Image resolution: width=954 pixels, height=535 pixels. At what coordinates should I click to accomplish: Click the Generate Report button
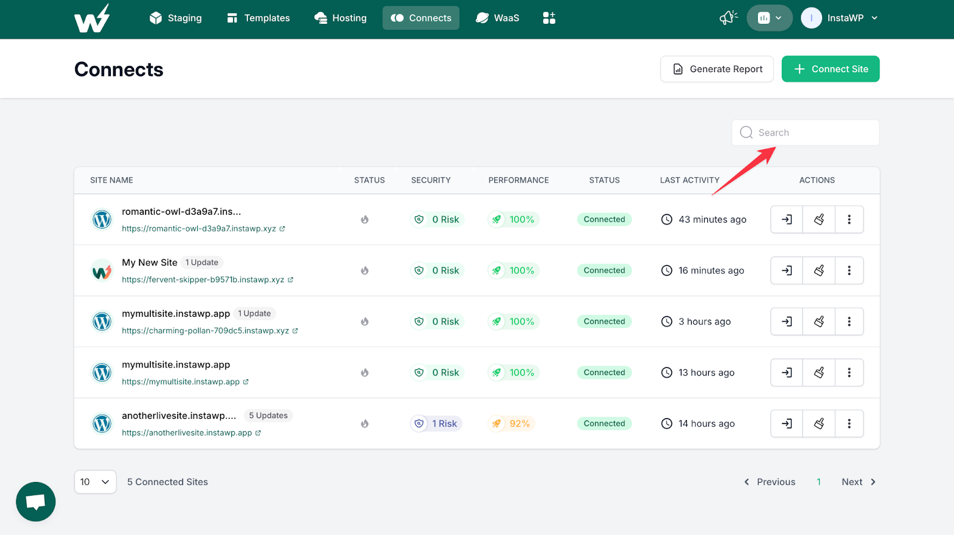coord(717,69)
